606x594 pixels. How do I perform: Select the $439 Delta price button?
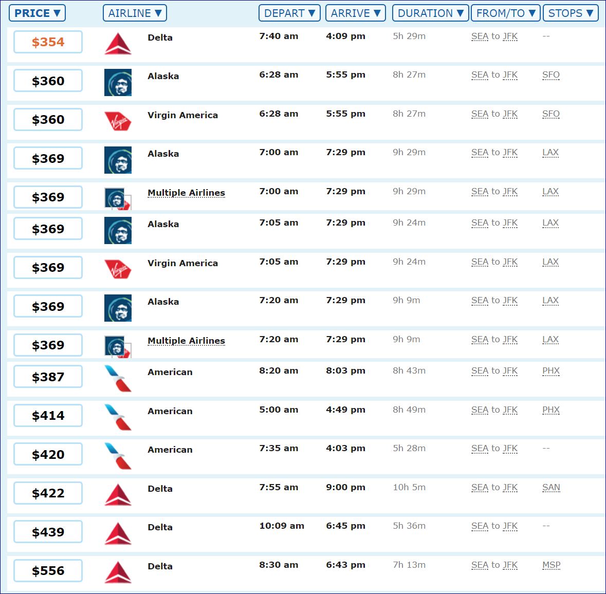pyautogui.click(x=48, y=532)
